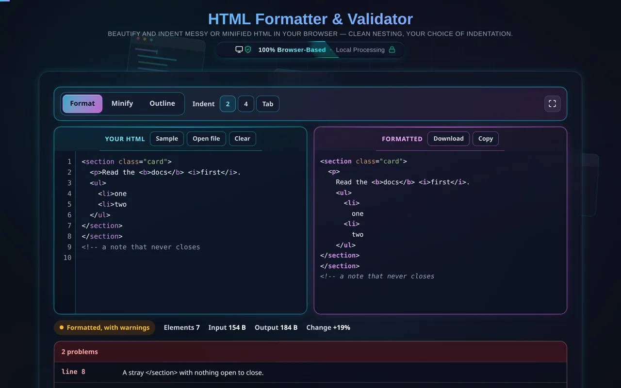Click the "2 problems" header

310,352
